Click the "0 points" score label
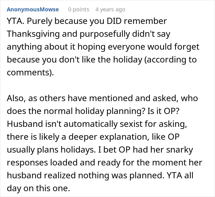This screenshot has height=197, width=215. tap(79, 9)
